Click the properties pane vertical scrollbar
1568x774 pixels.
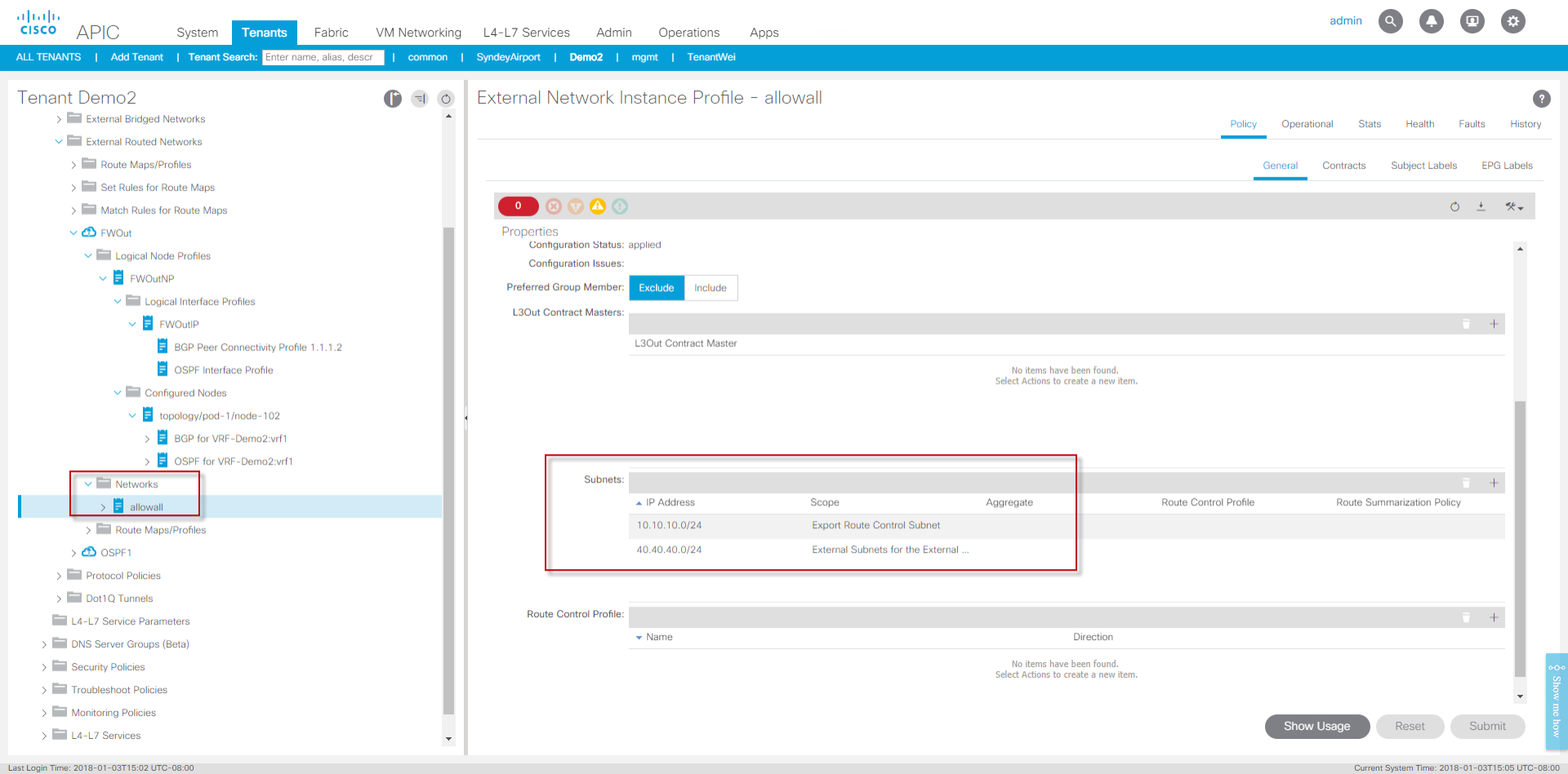1520,539
